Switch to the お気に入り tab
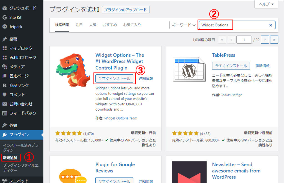This screenshot has width=284, height=183. click(x=132, y=25)
